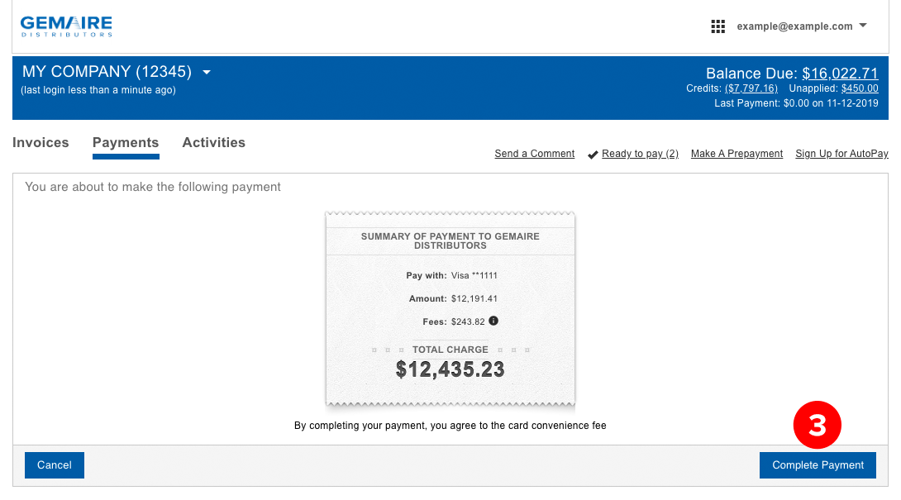Open the Send a Comment link

(534, 154)
